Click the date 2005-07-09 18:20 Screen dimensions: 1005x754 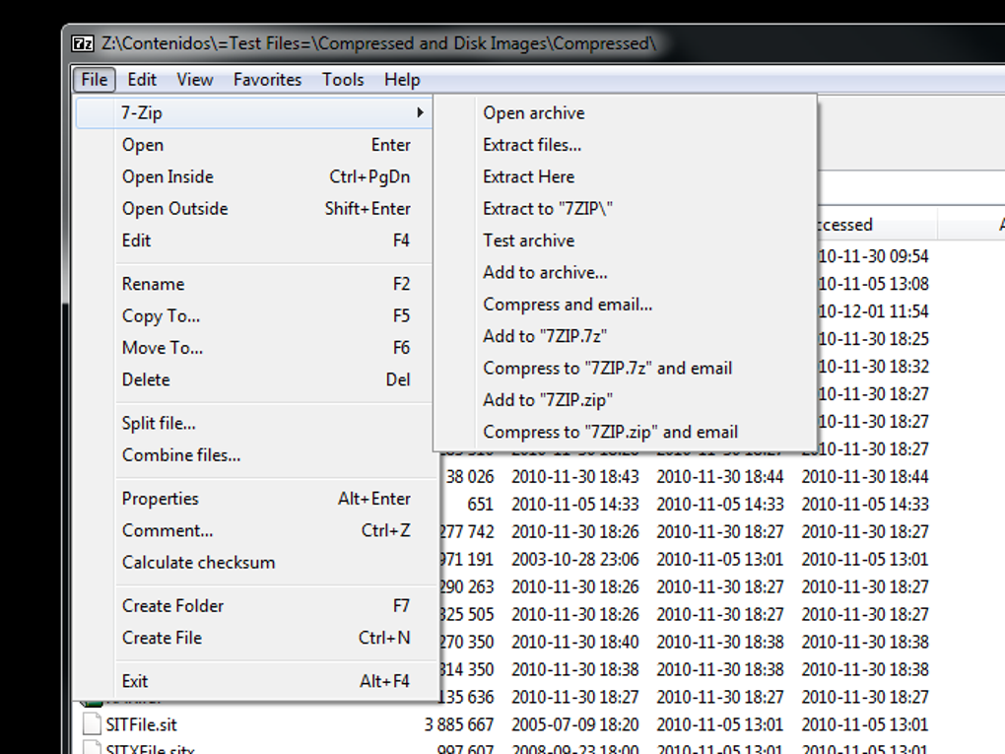click(x=575, y=724)
